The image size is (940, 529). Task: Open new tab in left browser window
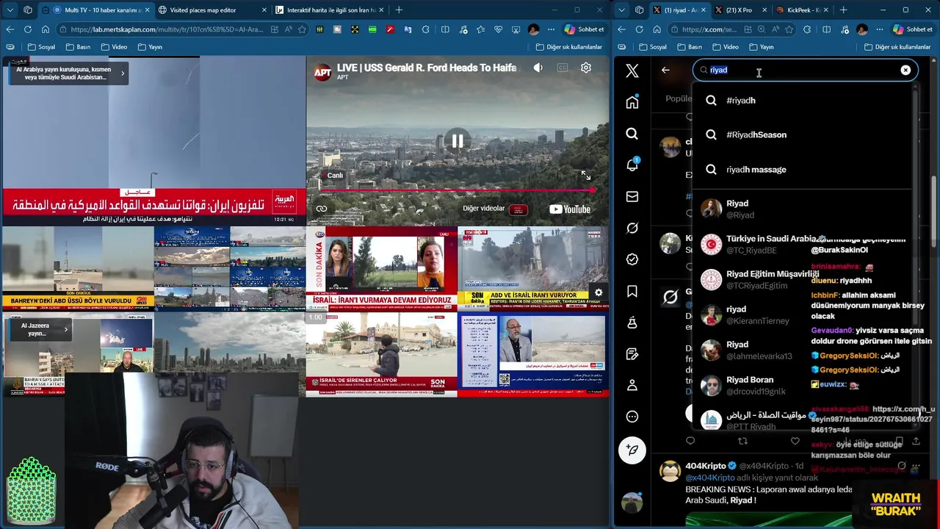point(399,10)
